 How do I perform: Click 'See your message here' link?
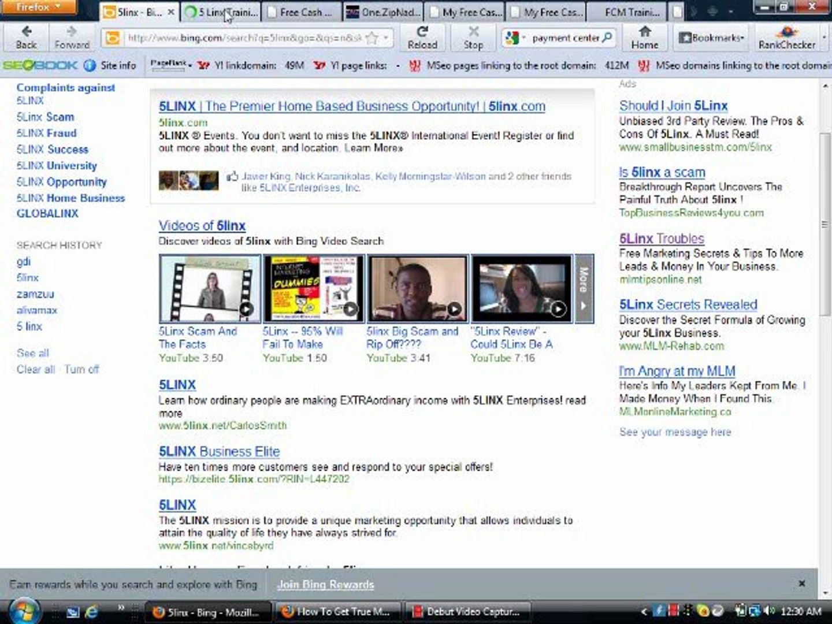(675, 432)
